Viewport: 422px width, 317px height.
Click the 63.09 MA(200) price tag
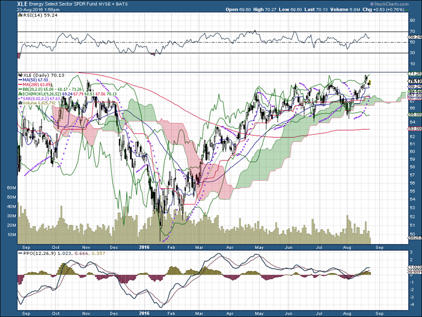click(415, 129)
